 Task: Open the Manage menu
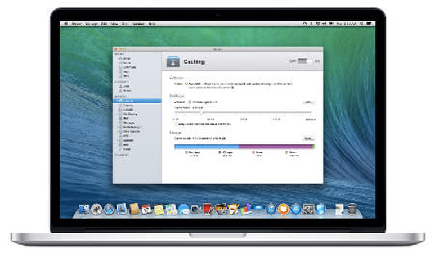(x=92, y=24)
